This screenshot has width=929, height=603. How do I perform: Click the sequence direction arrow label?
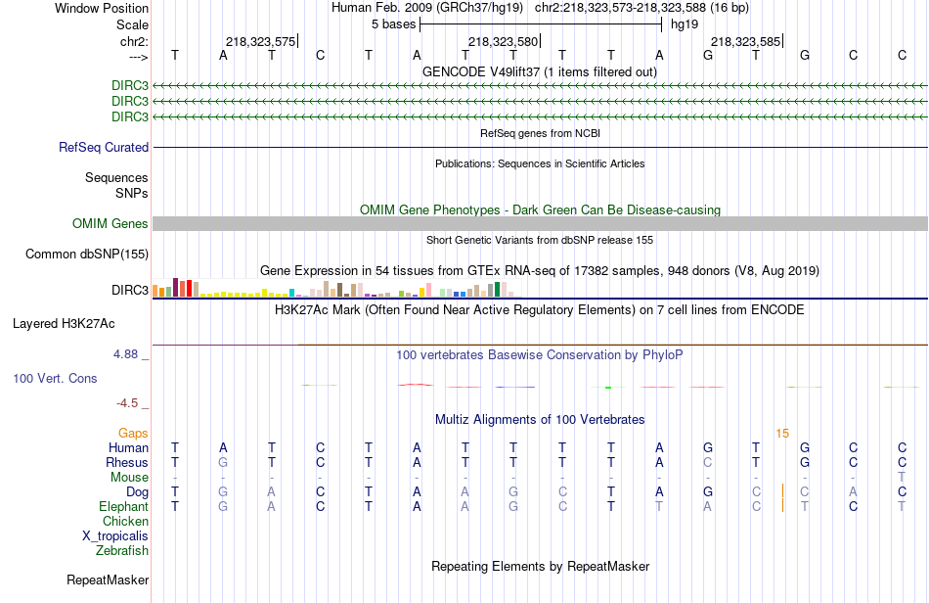138,57
